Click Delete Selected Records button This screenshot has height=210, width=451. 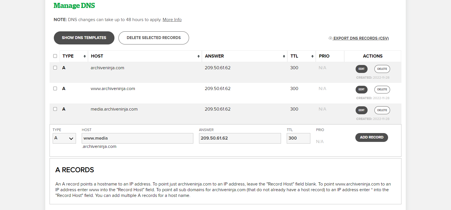(154, 38)
